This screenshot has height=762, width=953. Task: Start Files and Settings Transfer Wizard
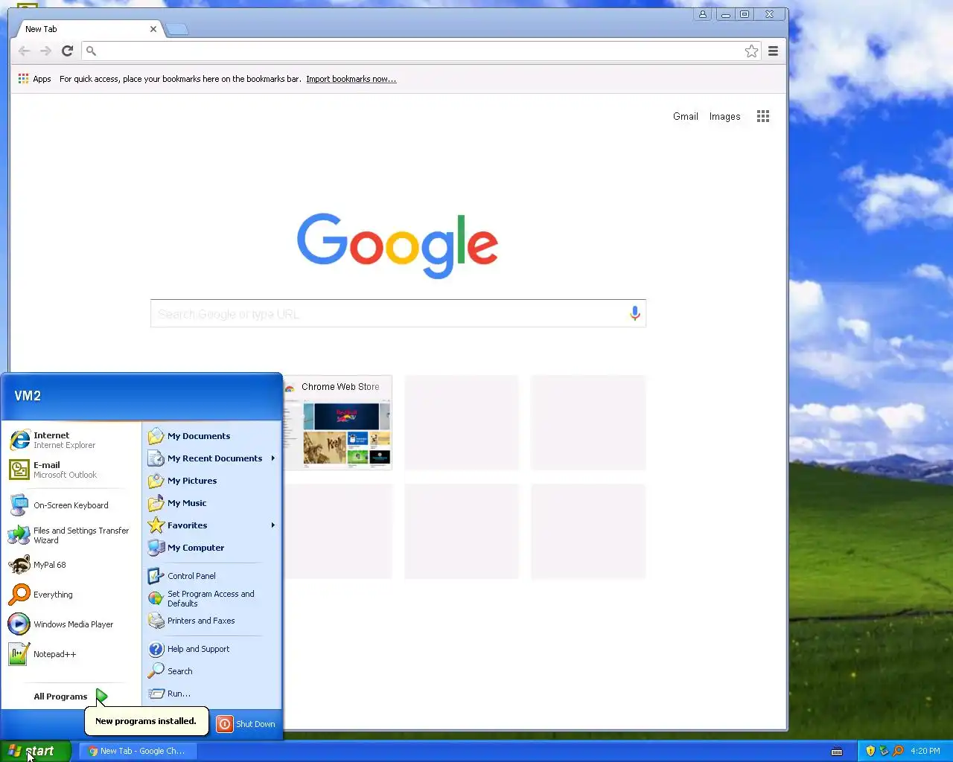click(x=71, y=535)
